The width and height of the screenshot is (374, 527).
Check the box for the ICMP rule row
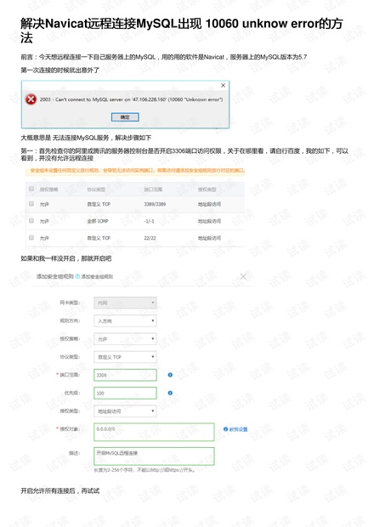[x=31, y=220]
